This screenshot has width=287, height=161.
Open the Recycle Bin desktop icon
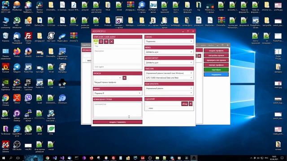click(x=5, y=37)
